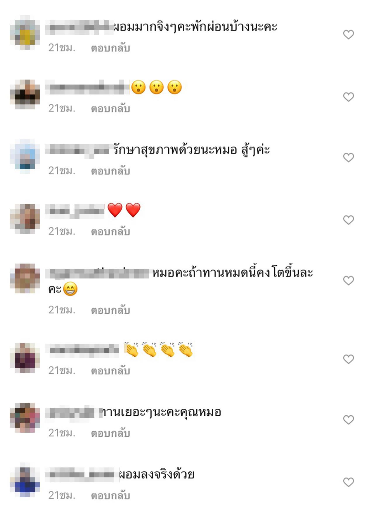This screenshot has width=374, height=516.
Task: Reply to the comment with grinning emoji
Action: [x=110, y=310]
